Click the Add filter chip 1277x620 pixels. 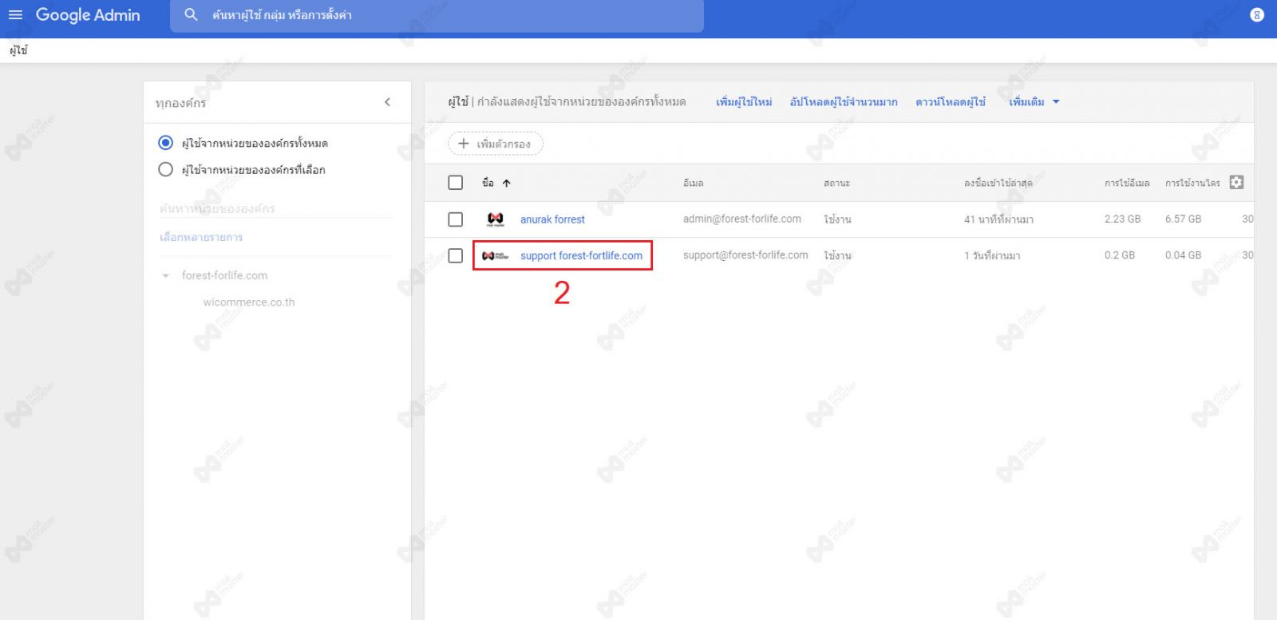tap(496, 144)
